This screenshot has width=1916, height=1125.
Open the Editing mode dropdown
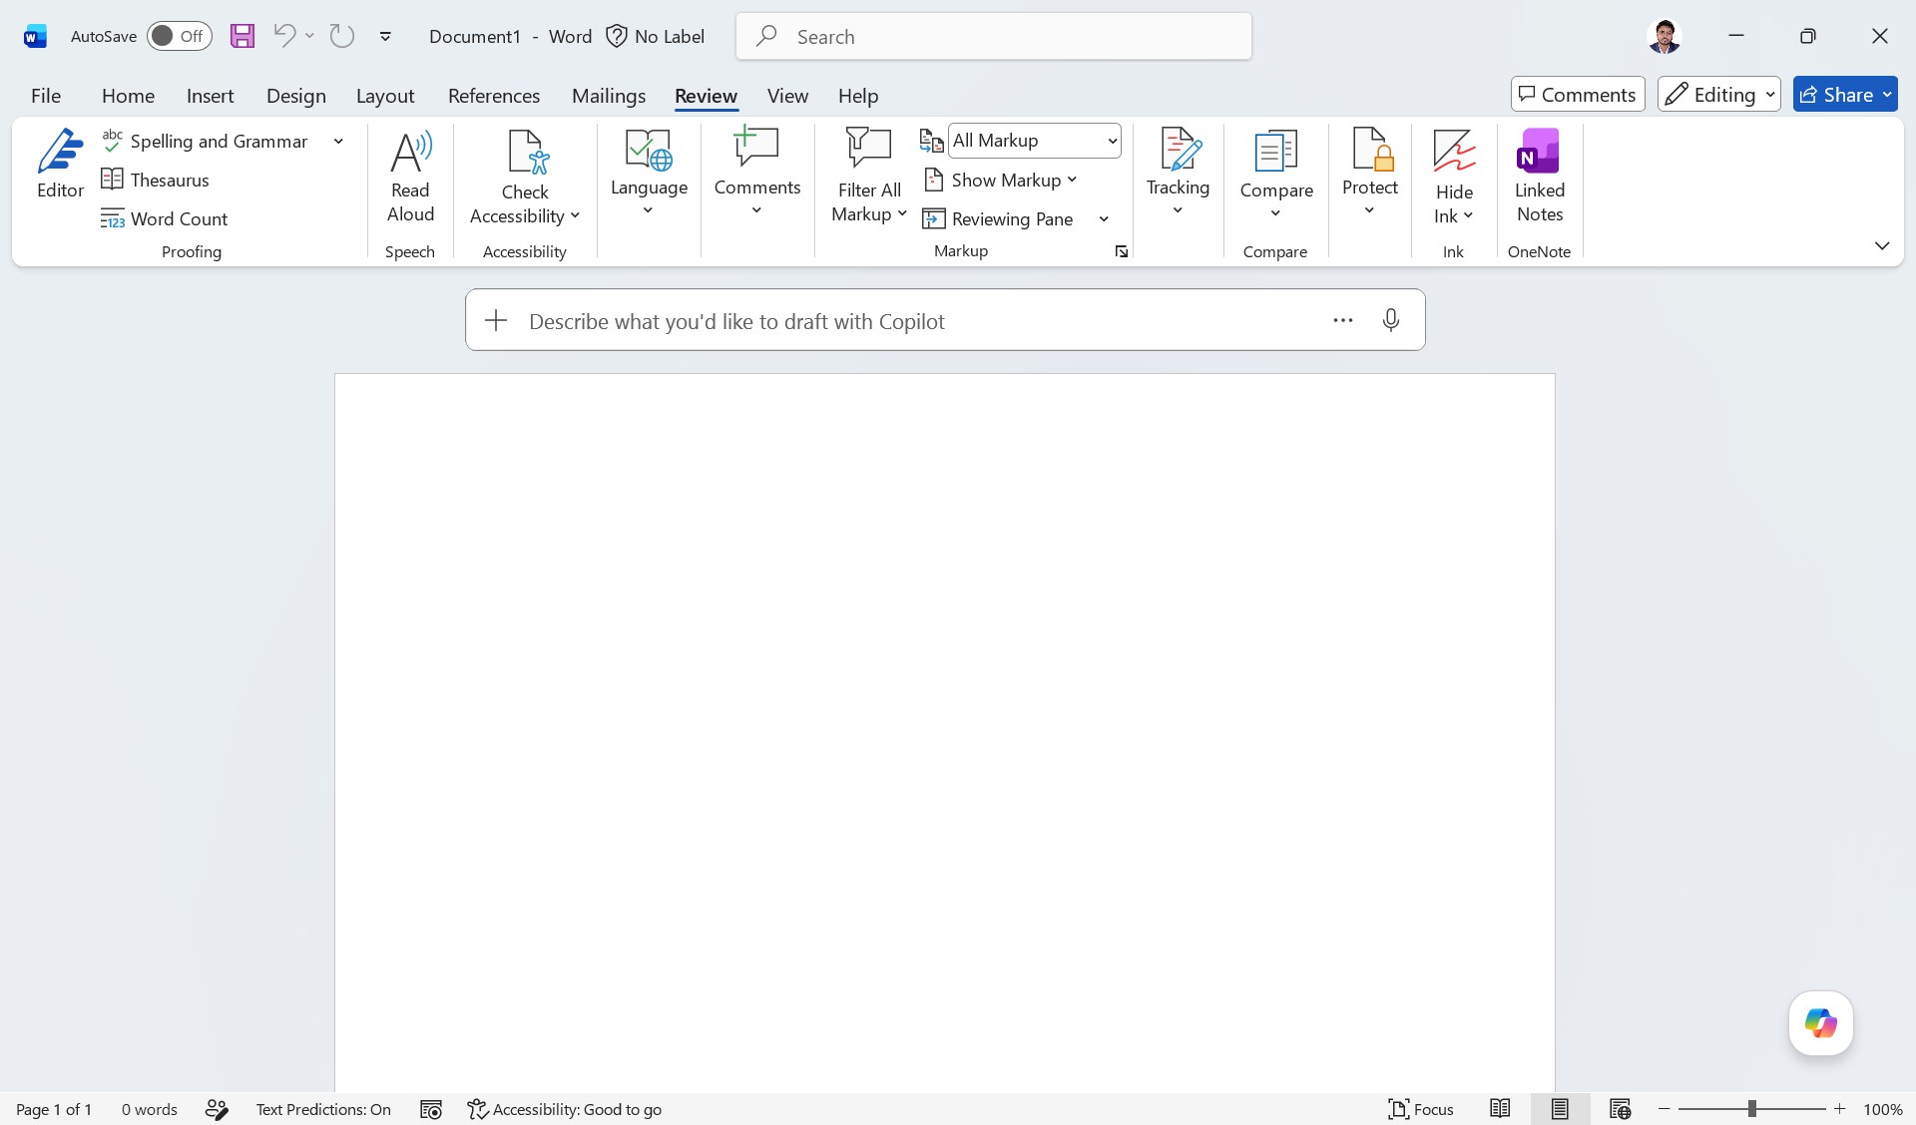tap(1718, 94)
